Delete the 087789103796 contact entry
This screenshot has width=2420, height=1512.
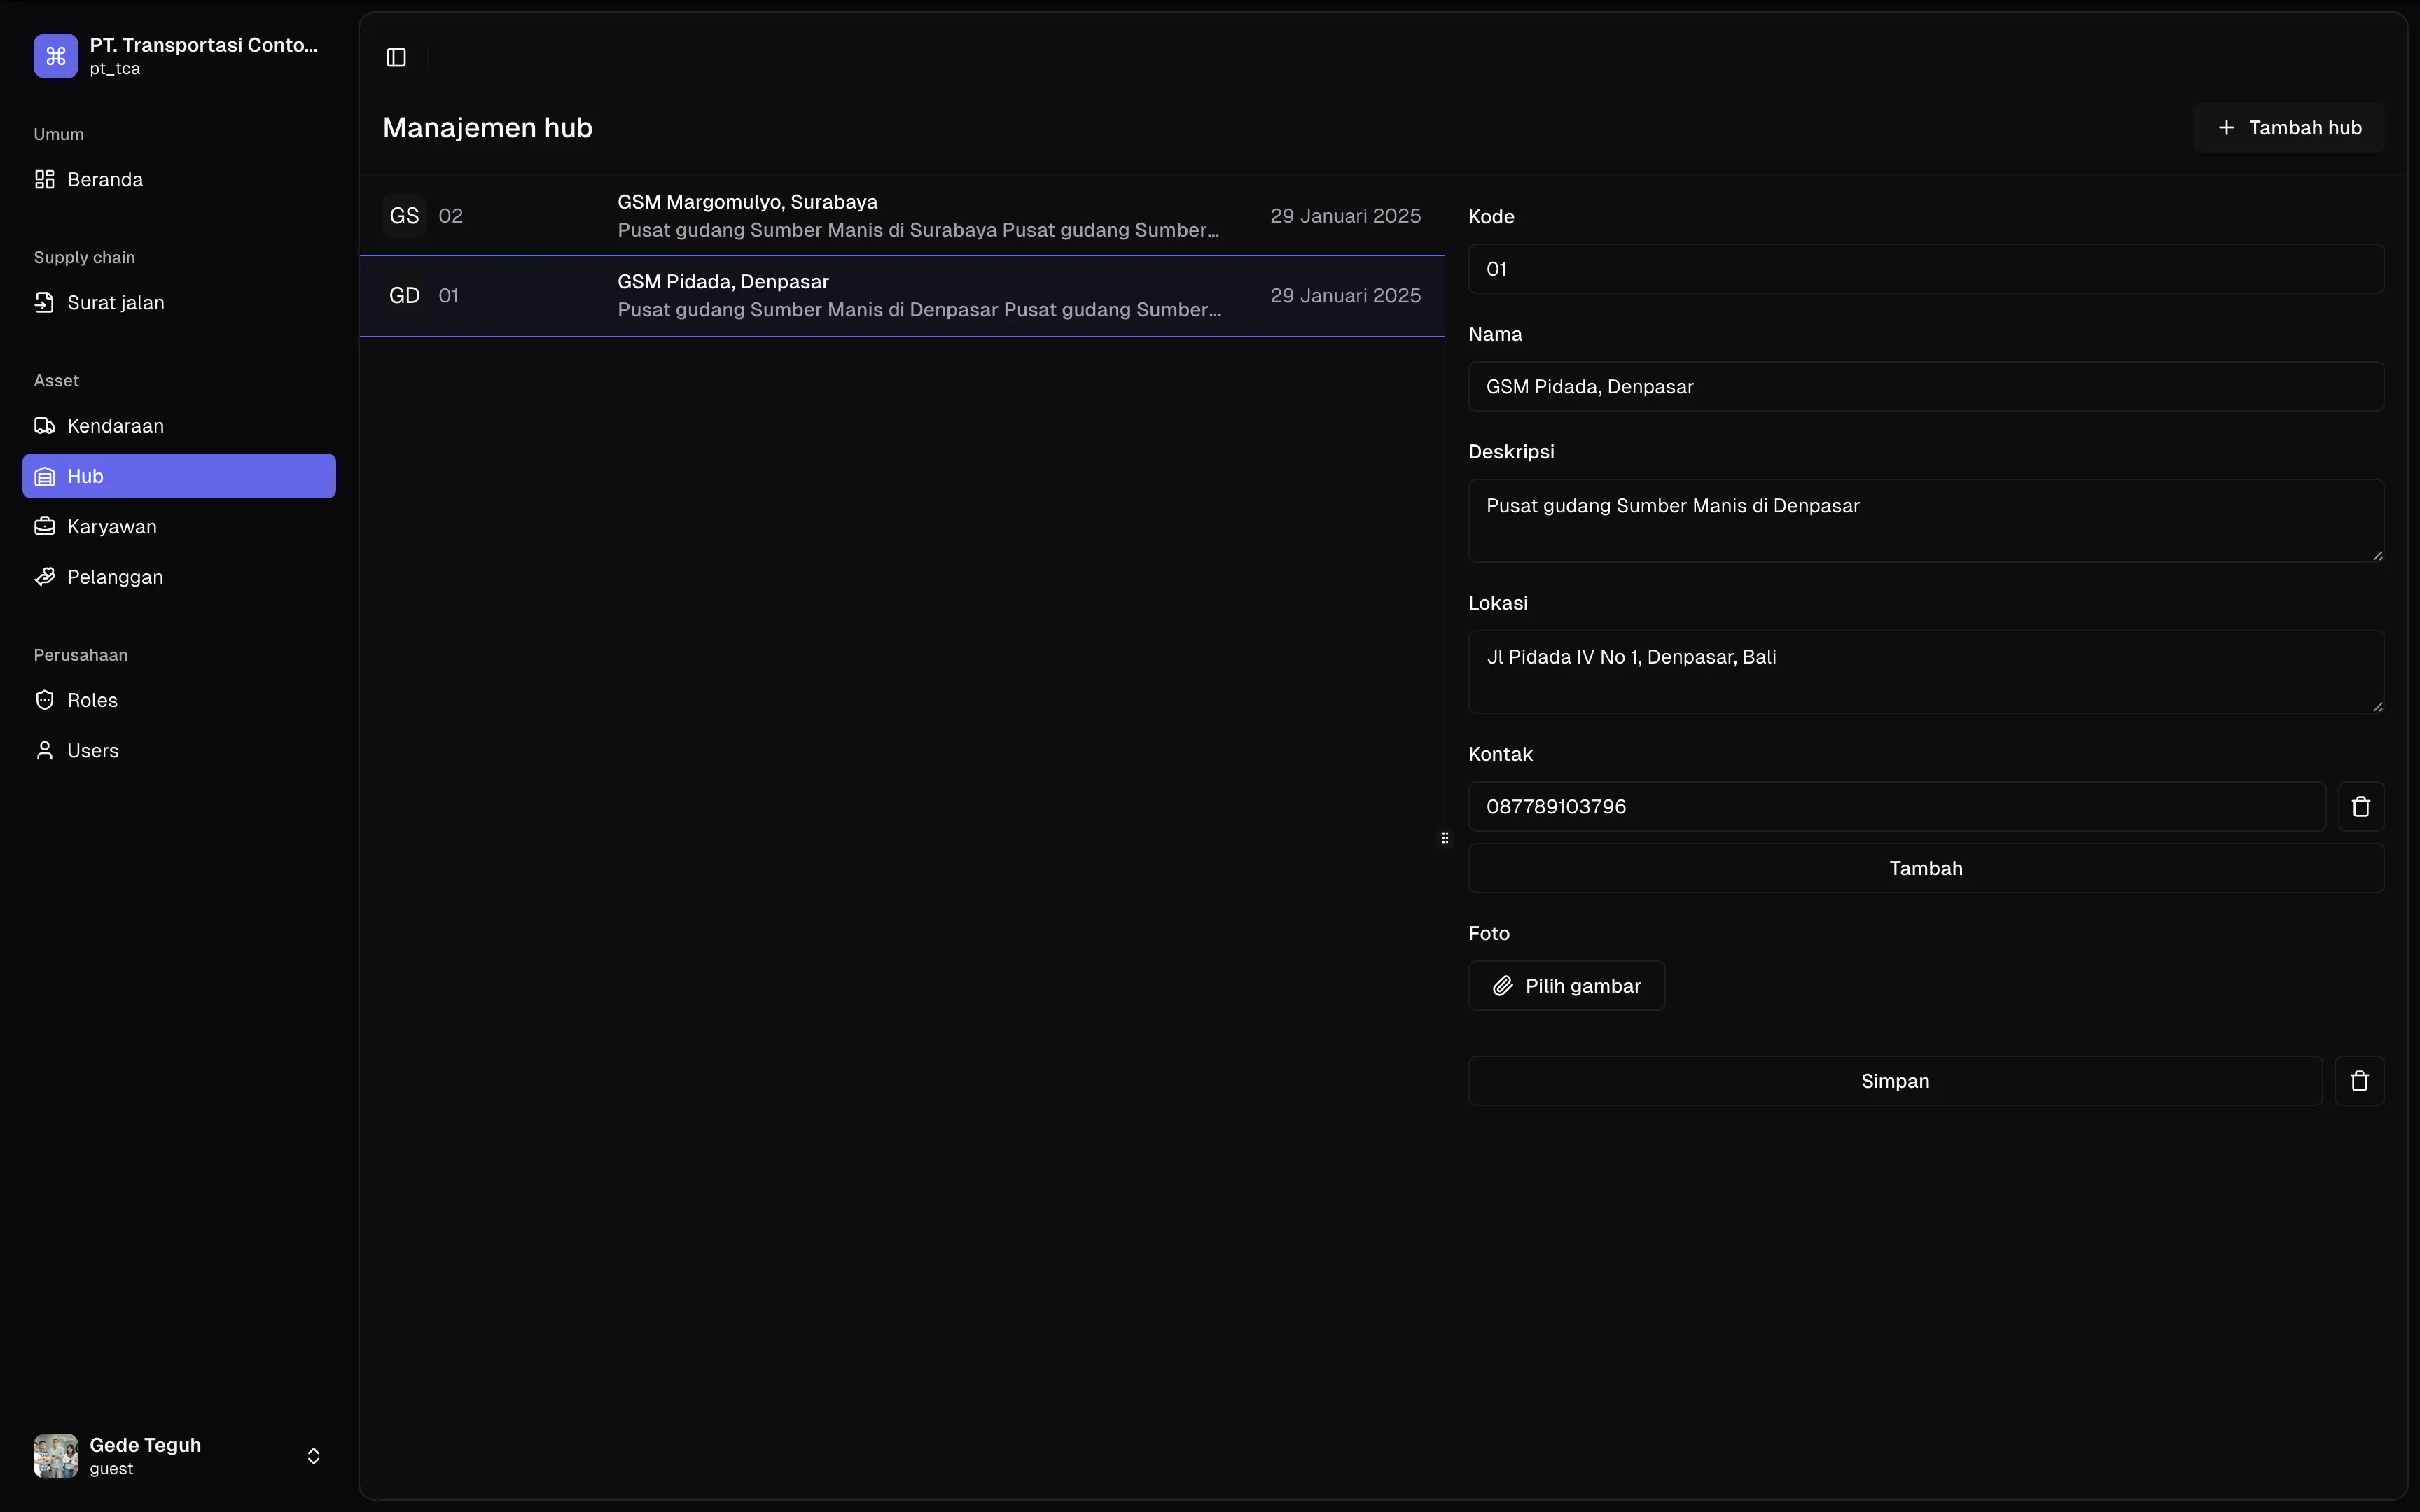[2360, 807]
